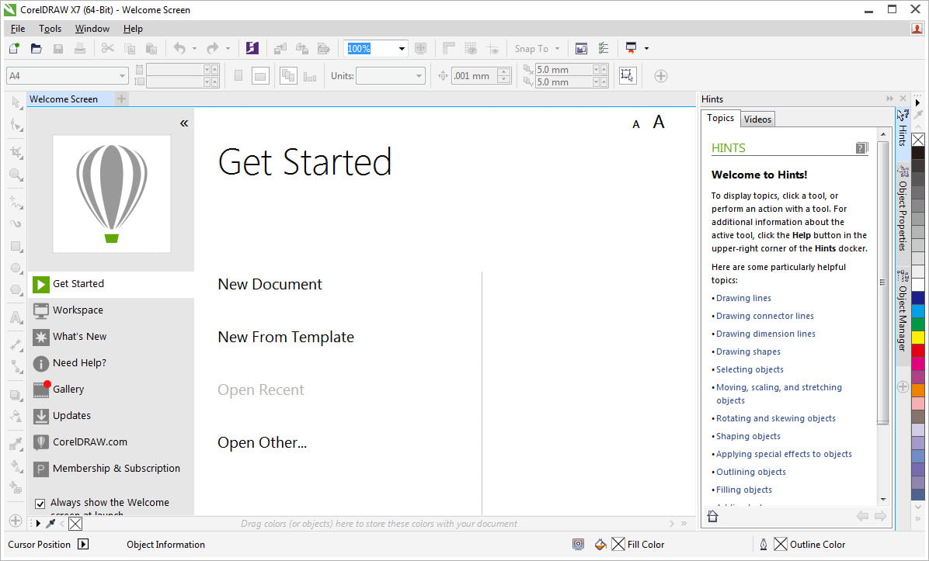Select the Shape tool in toolbox
Image resolution: width=929 pixels, height=561 pixels.
coord(16,125)
